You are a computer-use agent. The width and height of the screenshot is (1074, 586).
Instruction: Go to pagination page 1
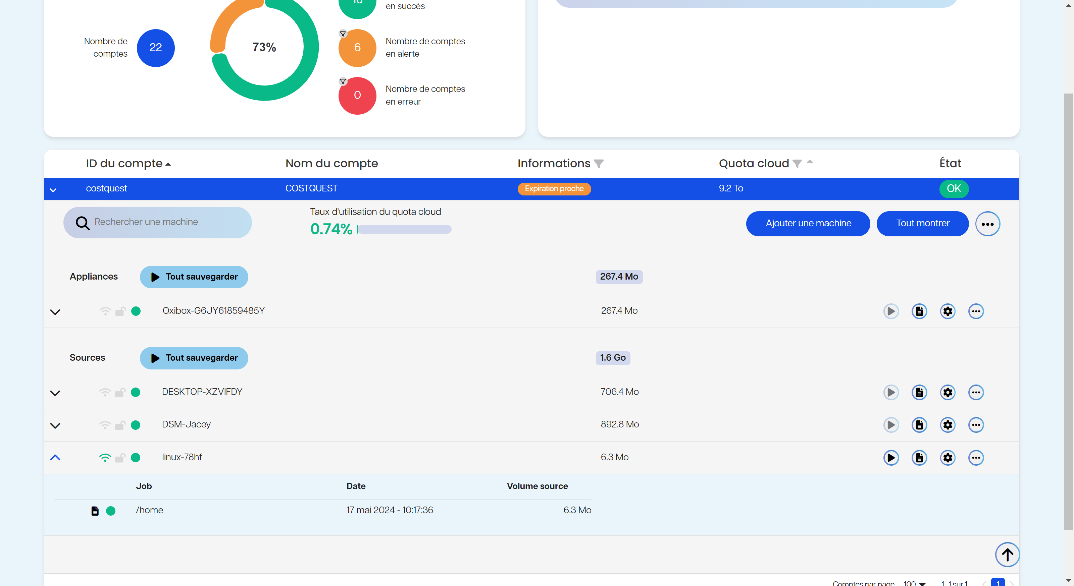(998, 583)
